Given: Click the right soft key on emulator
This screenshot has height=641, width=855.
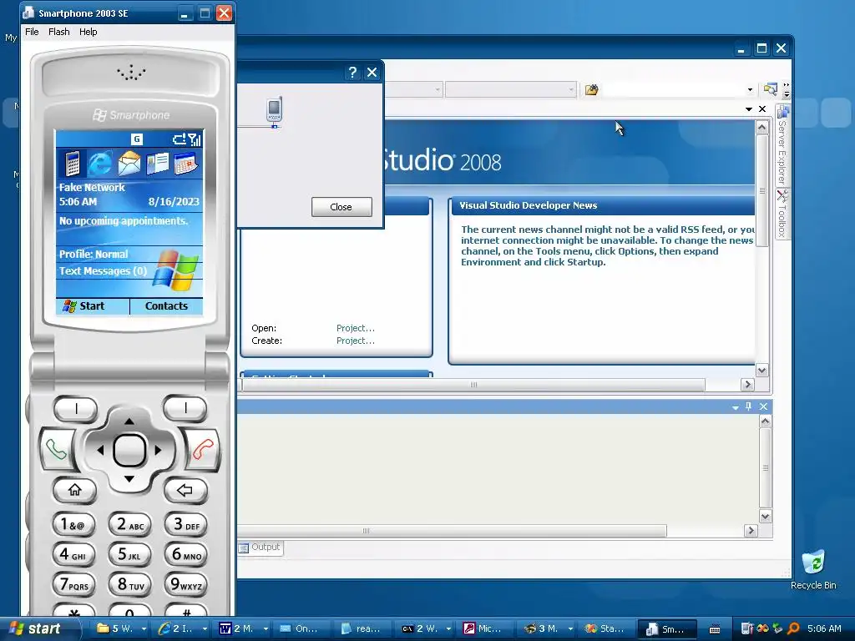Looking at the screenshot, I should (185, 407).
